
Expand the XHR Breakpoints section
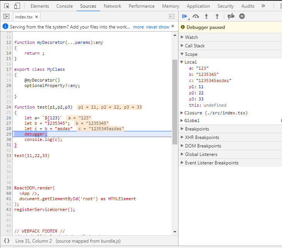coord(230,137)
